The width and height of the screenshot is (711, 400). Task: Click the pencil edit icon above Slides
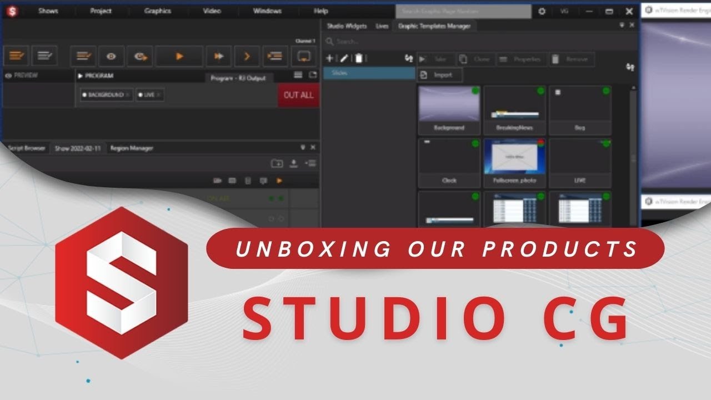[x=344, y=58]
